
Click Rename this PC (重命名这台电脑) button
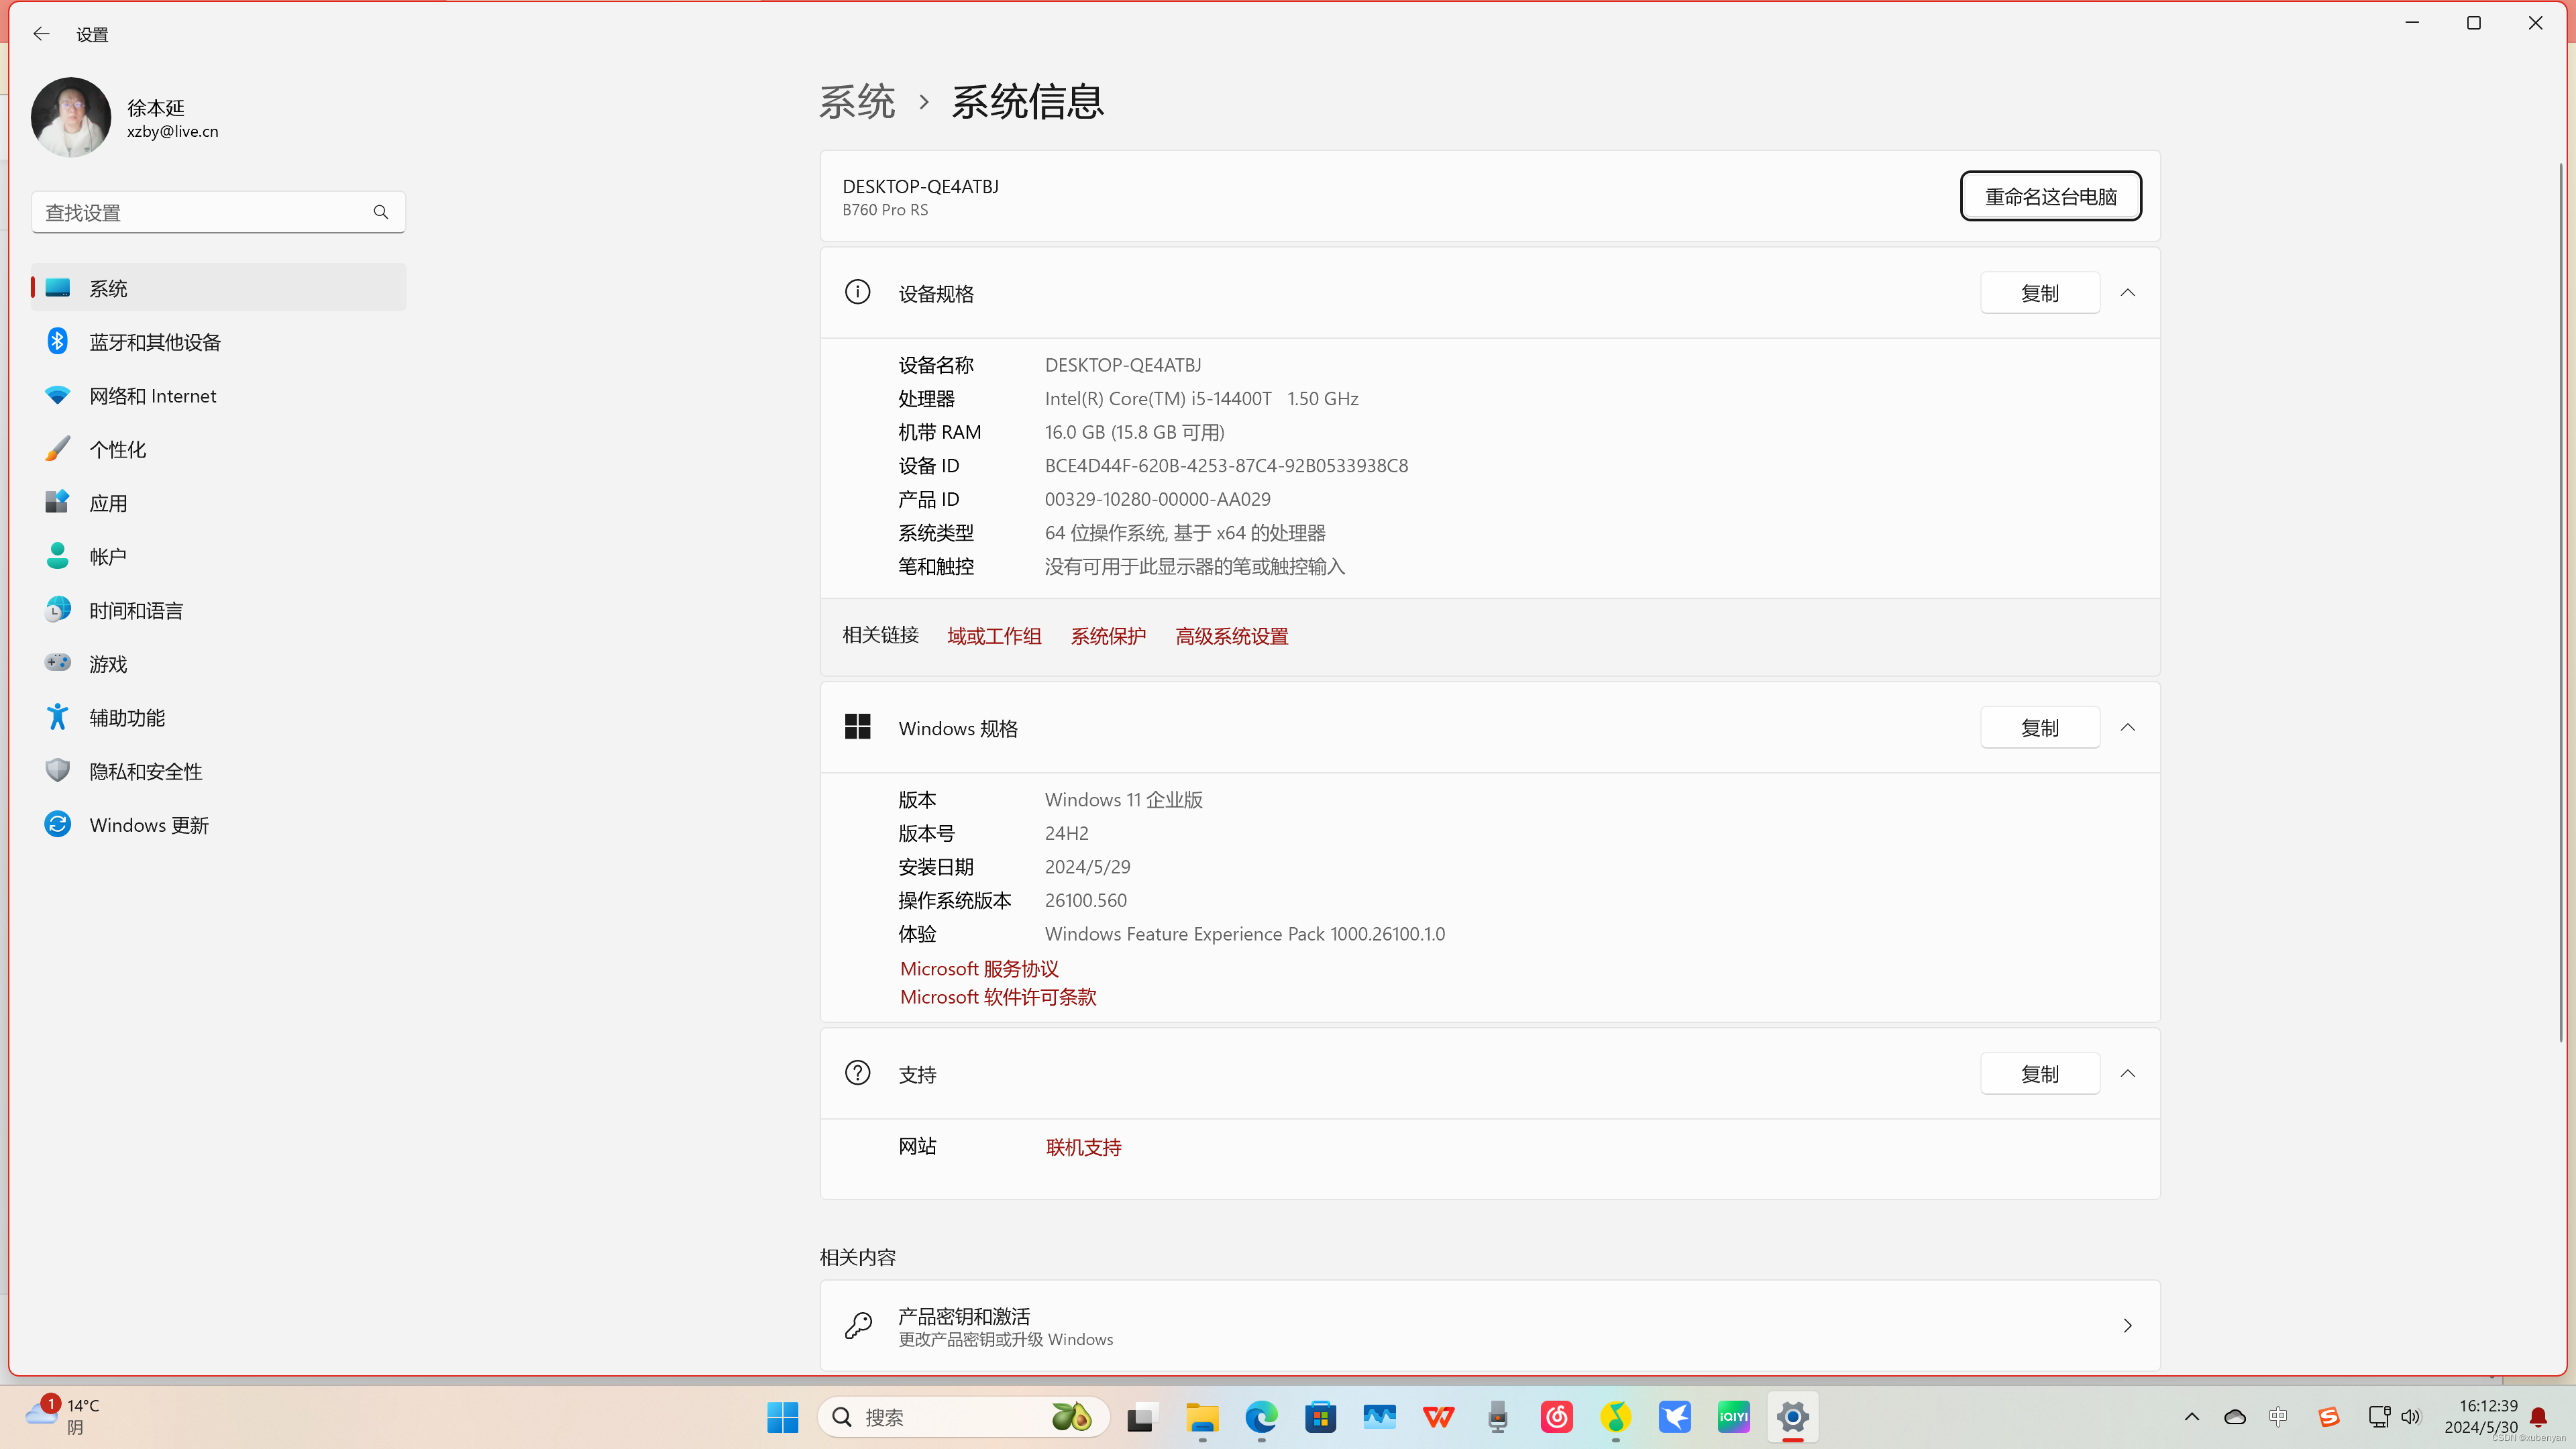click(2050, 196)
